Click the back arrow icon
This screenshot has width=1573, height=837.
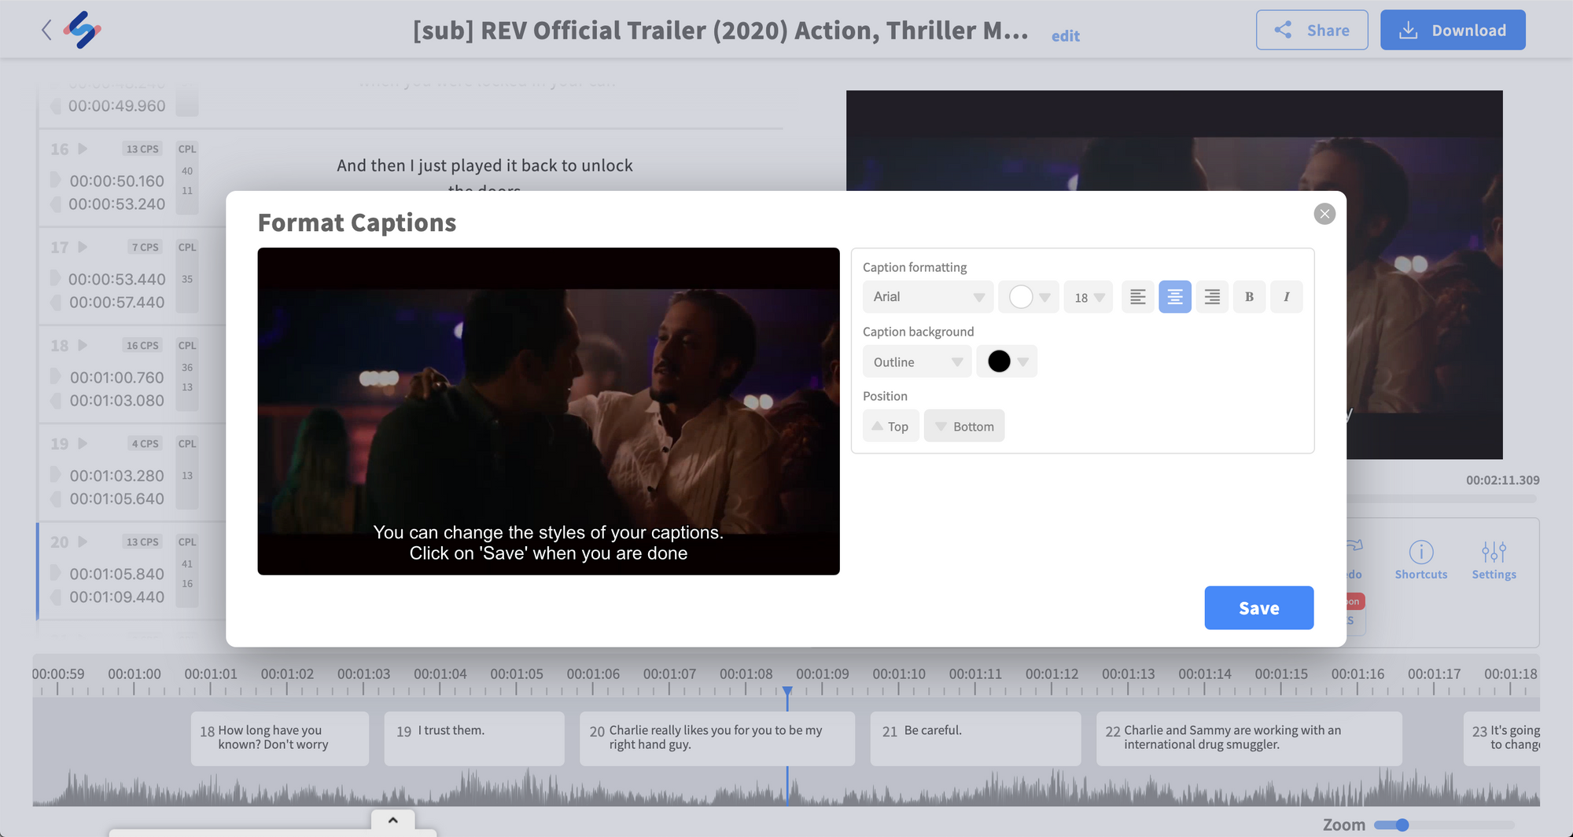[x=46, y=30]
